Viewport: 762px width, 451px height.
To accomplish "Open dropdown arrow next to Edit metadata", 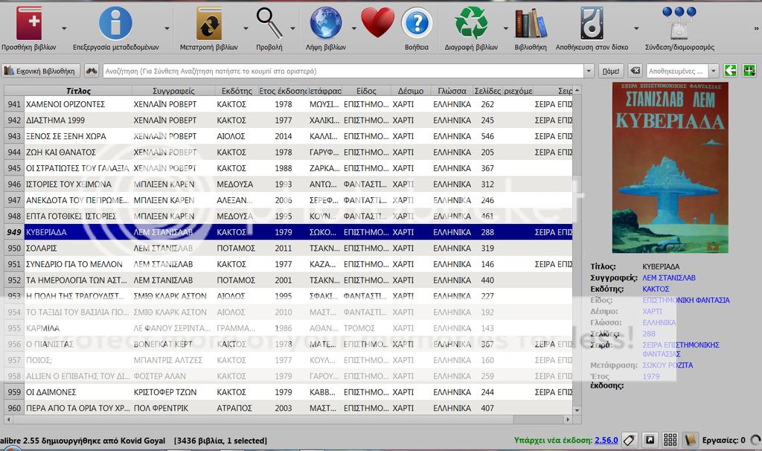I will pyautogui.click(x=167, y=29).
